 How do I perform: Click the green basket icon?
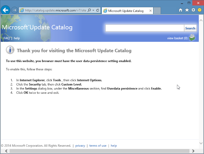[x=192, y=38]
